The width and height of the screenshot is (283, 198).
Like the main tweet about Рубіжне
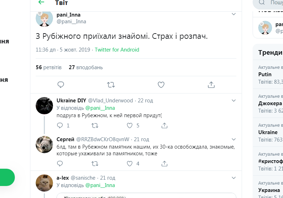161,85
